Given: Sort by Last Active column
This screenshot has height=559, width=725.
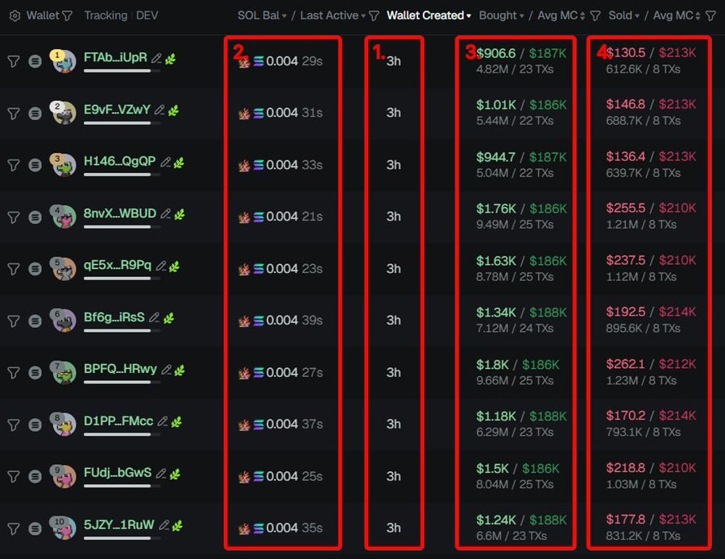Looking at the screenshot, I should [333, 15].
